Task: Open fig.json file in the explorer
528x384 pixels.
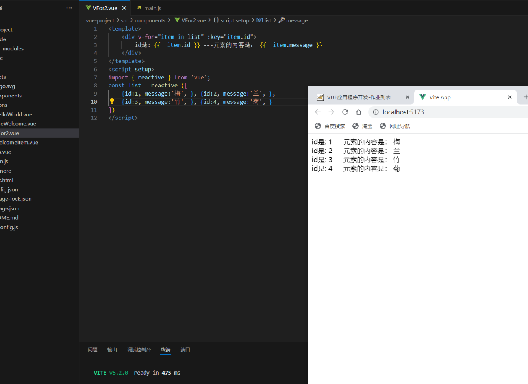Action: tap(9, 189)
